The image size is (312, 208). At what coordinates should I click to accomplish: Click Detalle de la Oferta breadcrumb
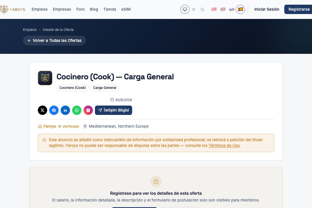pyautogui.click(x=58, y=30)
